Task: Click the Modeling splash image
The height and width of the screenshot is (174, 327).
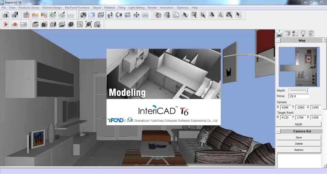Action: point(163,74)
